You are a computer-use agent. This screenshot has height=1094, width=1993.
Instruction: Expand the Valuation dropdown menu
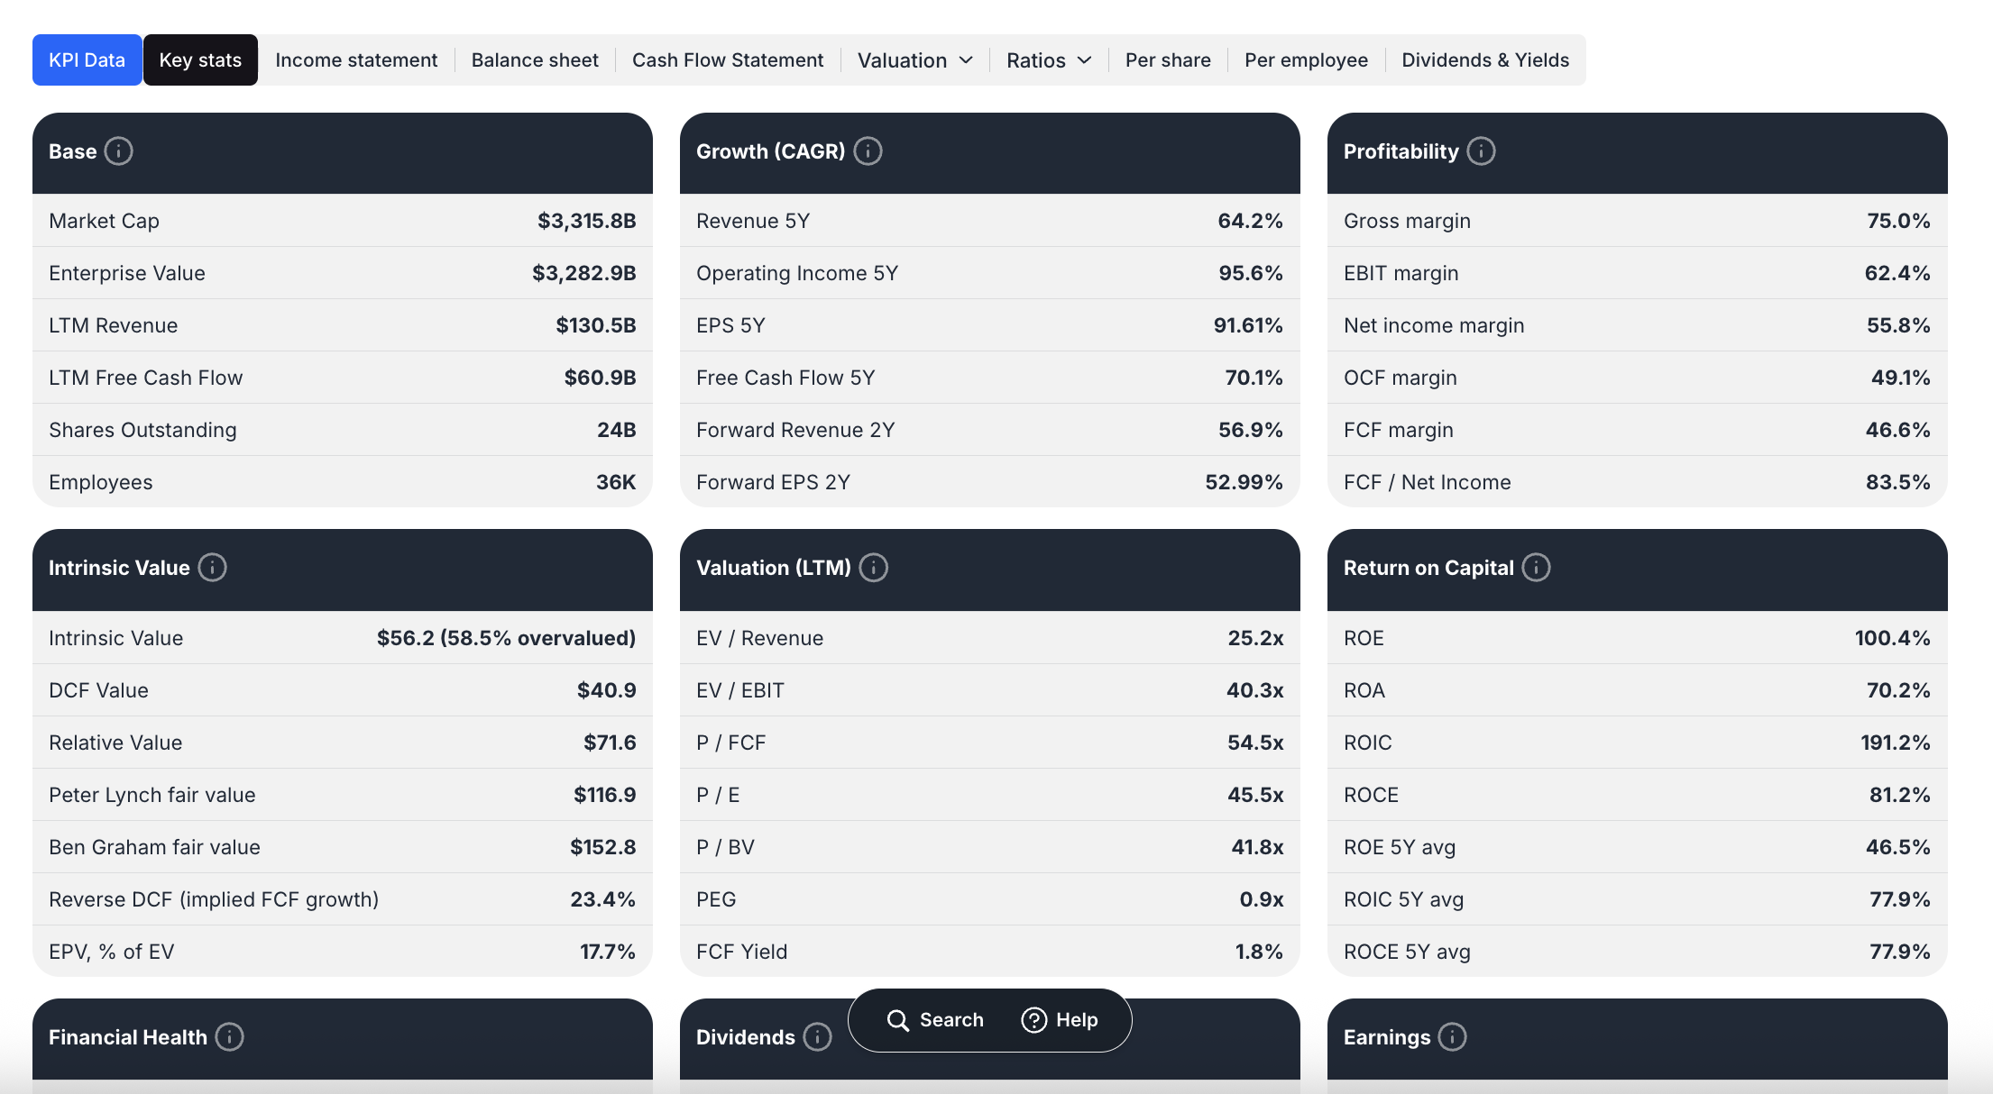(x=914, y=59)
